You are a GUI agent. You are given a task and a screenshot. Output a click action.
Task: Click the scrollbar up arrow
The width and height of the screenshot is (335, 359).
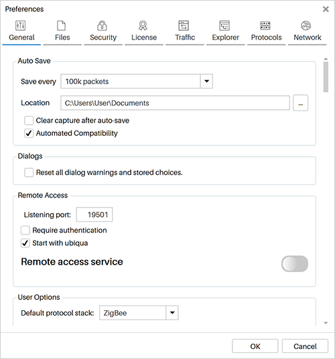(326, 59)
